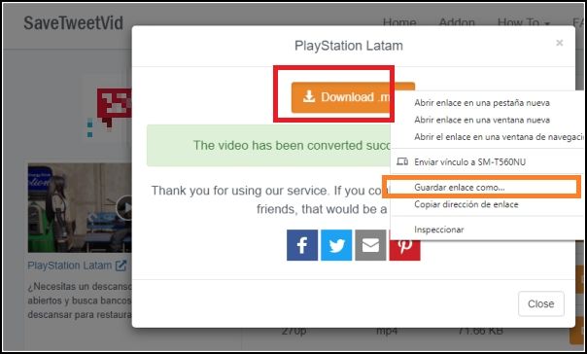Share via the email envelope icon
The height and width of the screenshot is (354, 587).
coord(370,245)
